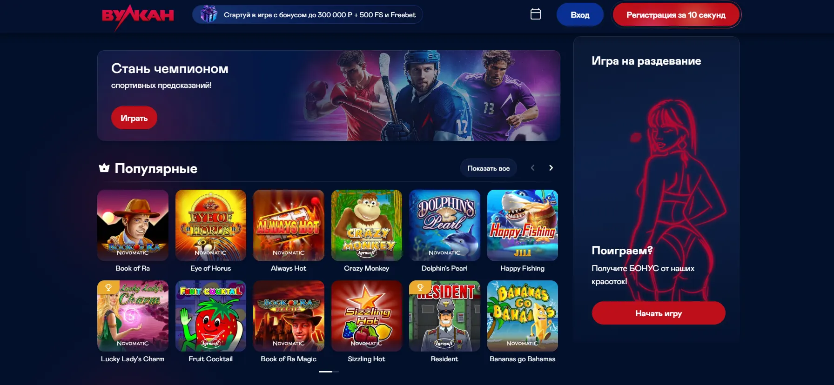Viewport: 834px width, 385px height.
Task: Open Bananas go Bahamas game
Action: (x=523, y=316)
